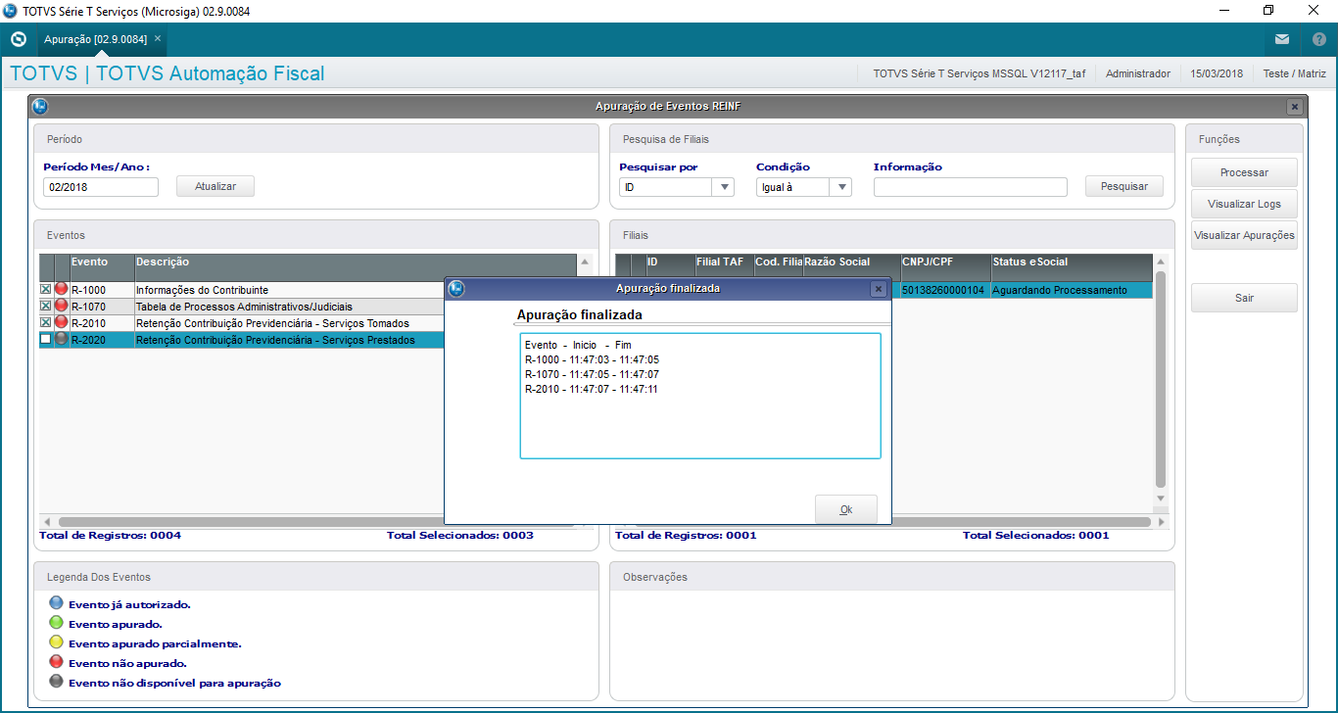Select the Serviços Prestados row
Image resolution: width=1338 pixels, height=713 pixels.
242,340
